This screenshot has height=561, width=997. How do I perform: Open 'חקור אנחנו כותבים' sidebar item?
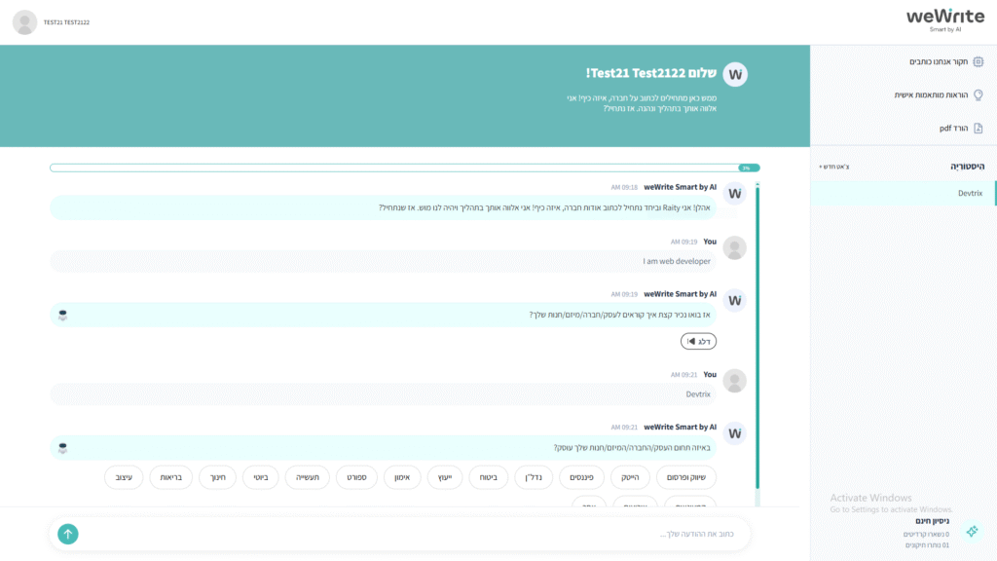tap(939, 61)
